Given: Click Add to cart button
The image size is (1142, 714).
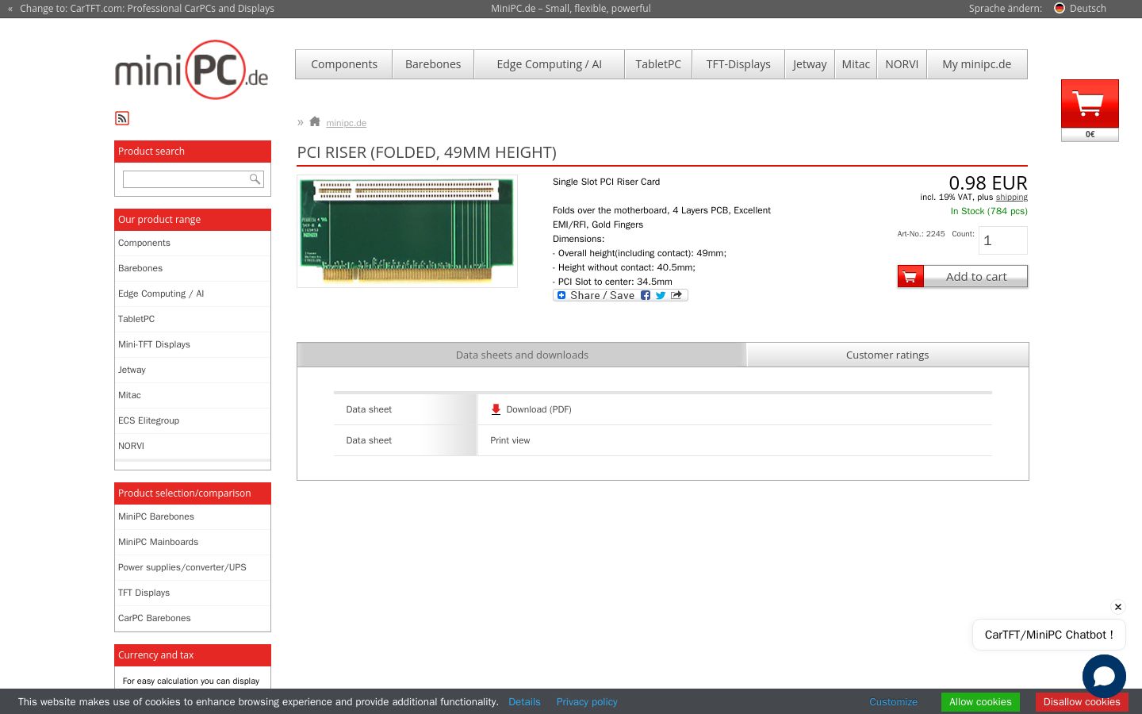Looking at the screenshot, I should (963, 276).
